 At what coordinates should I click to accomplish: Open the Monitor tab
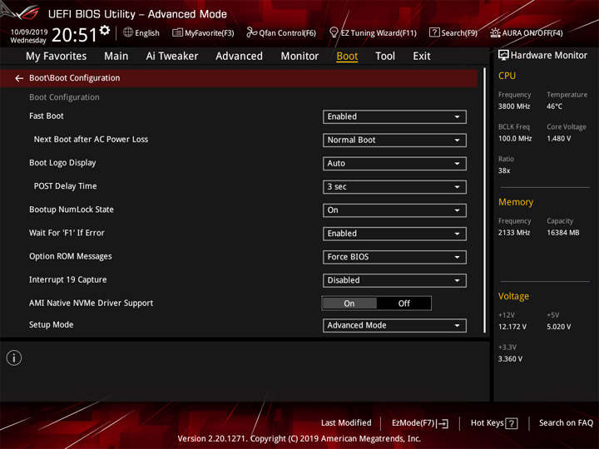click(x=299, y=57)
